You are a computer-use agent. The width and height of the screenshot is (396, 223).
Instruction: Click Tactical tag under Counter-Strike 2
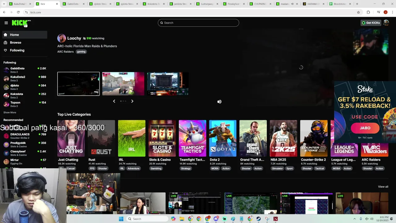point(320,168)
